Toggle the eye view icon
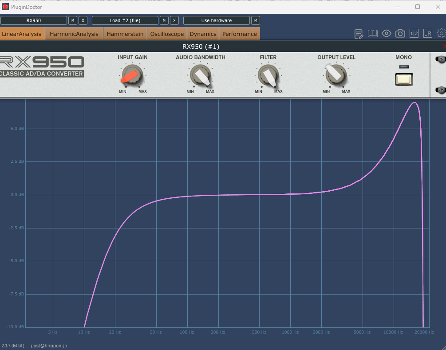 (386, 34)
